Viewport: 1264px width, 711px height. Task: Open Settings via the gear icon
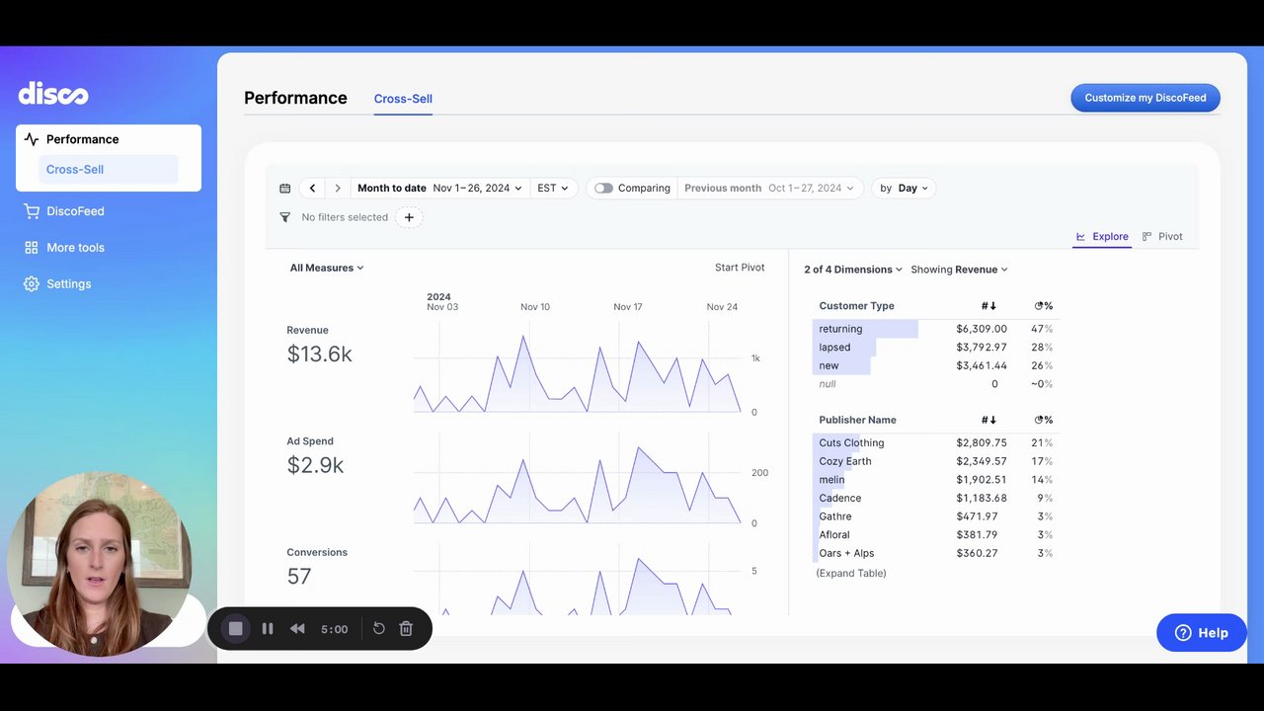pyautogui.click(x=32, y=284)
